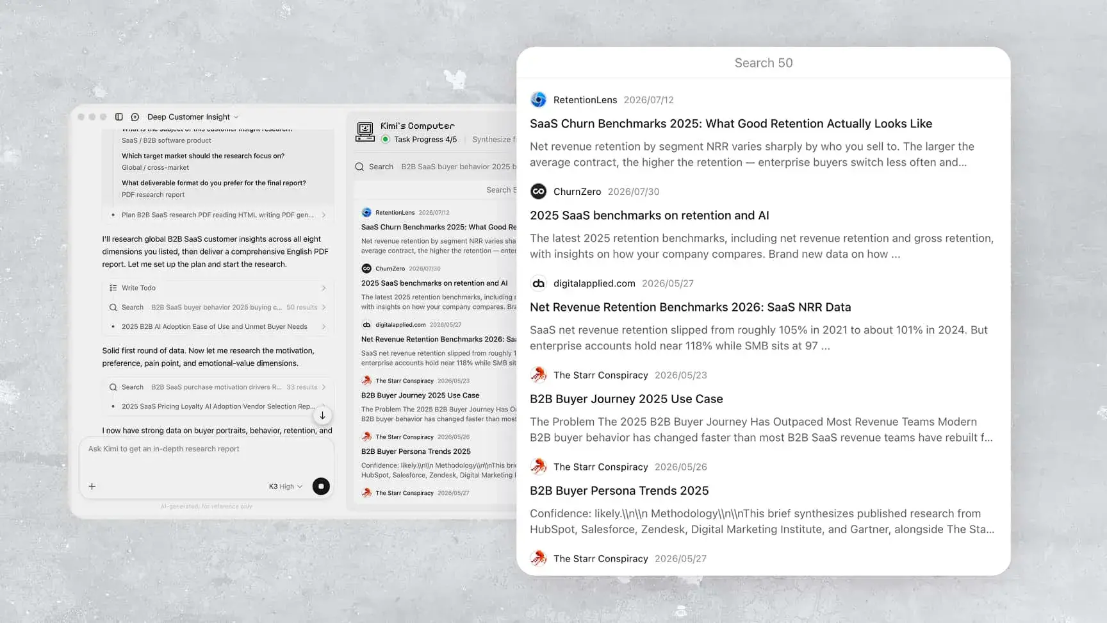Expand the Write Todo row chevron

(324, 288)
